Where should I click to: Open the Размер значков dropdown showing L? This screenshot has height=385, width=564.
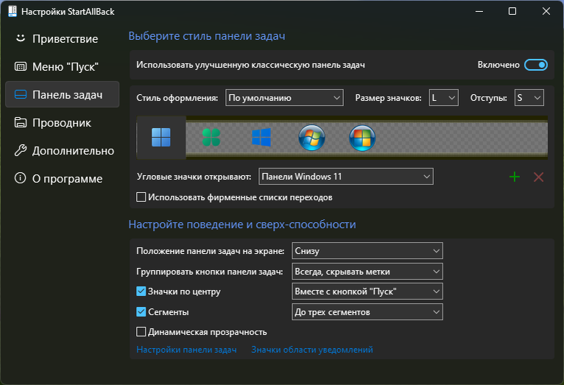point(444,98)
